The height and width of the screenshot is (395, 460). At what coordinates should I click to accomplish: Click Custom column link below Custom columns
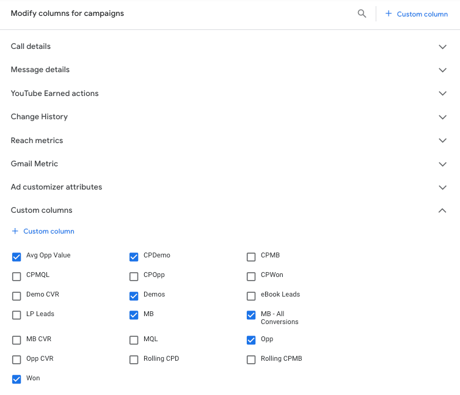(x=49, y=231)
